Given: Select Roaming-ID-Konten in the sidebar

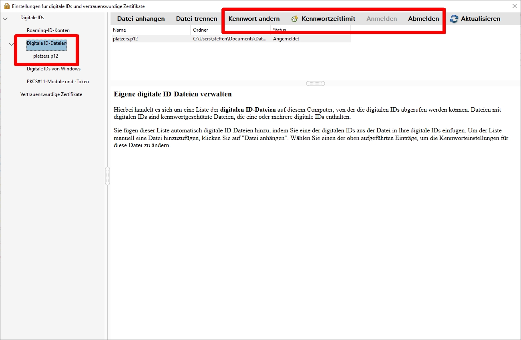Looking at the screenshot, I should (48, 30).
